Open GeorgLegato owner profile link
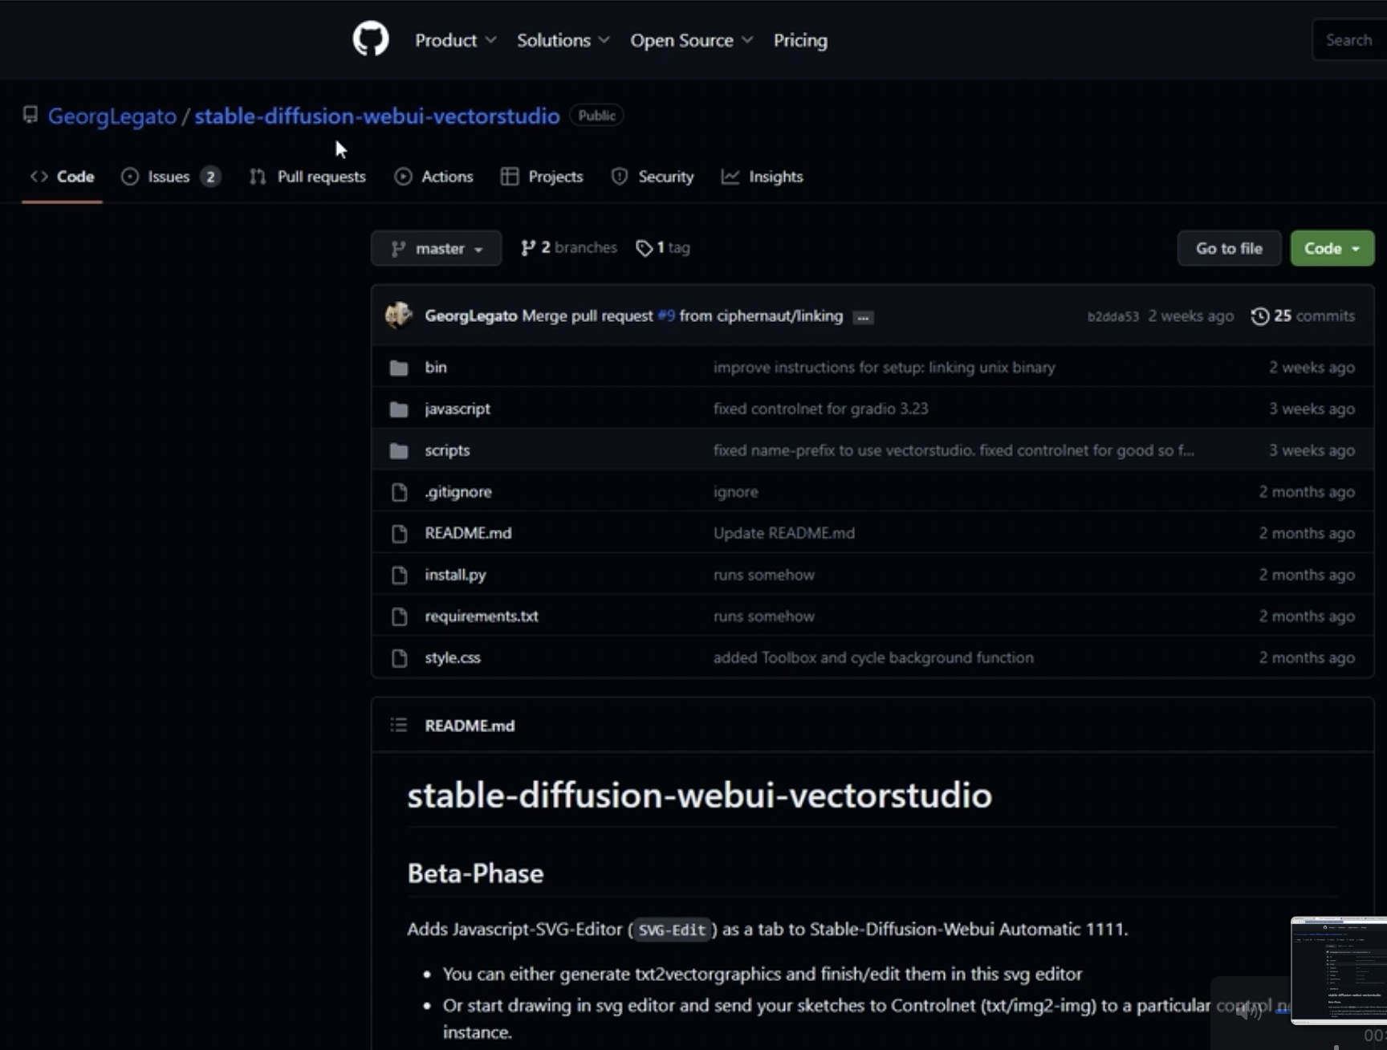Image resolution: width=1387 pixels, height=1050 pixels. tap(112, 116)
